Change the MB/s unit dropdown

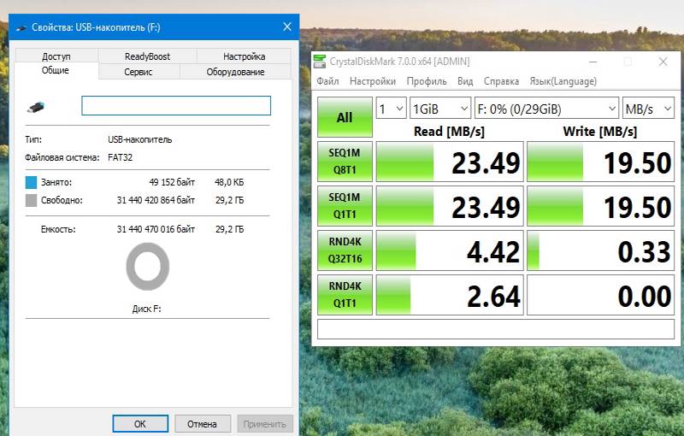pyautogui.click(x=648, y=109)
